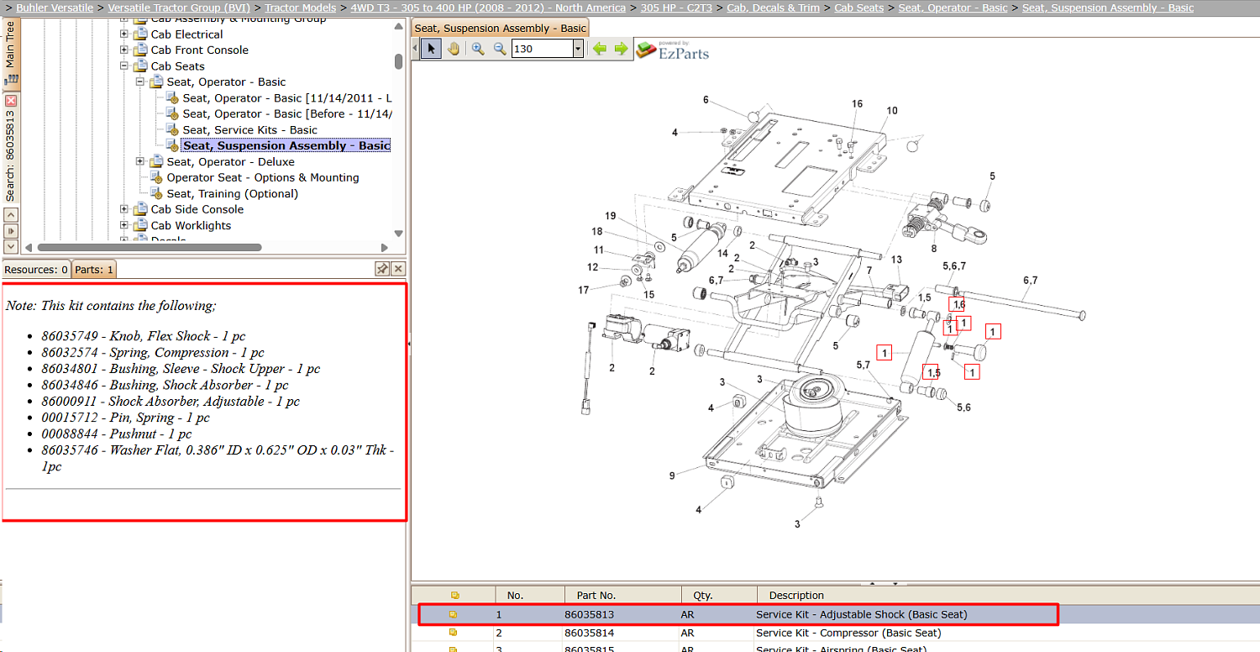Click the note icon for part 86035814
The height and width of the screenshot is (652, 1260).
click(454, 633)
